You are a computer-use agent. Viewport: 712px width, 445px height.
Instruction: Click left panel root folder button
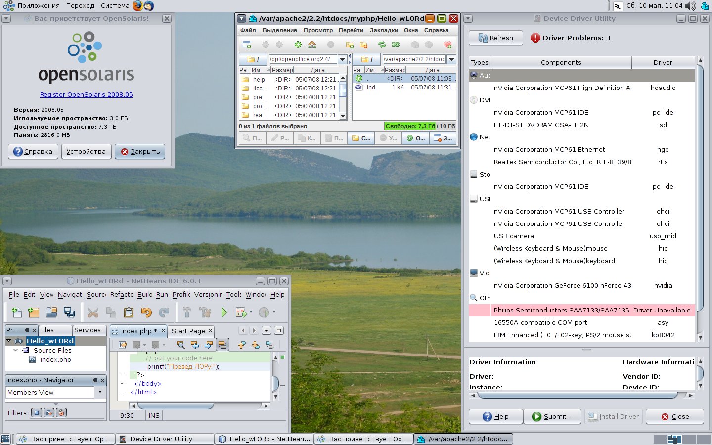coord(253,59)
